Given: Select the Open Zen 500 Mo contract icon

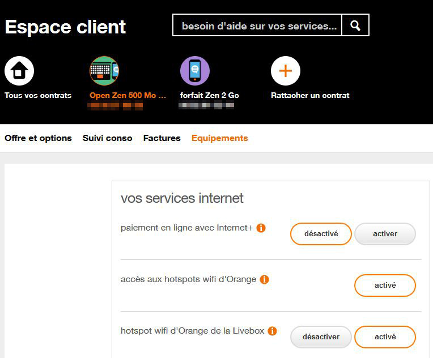Looking at the screenshot, I should coord(104,71).
